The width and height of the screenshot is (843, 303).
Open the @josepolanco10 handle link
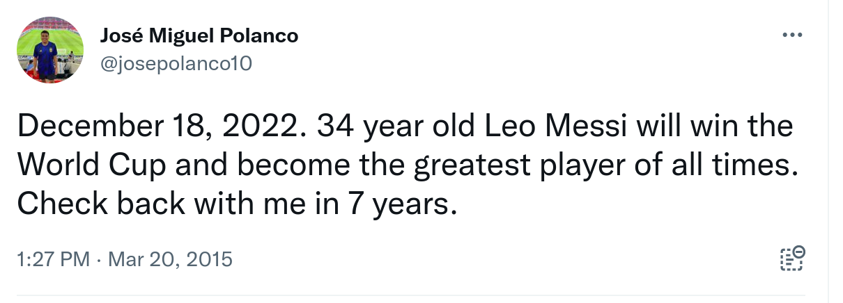(176, 64)
